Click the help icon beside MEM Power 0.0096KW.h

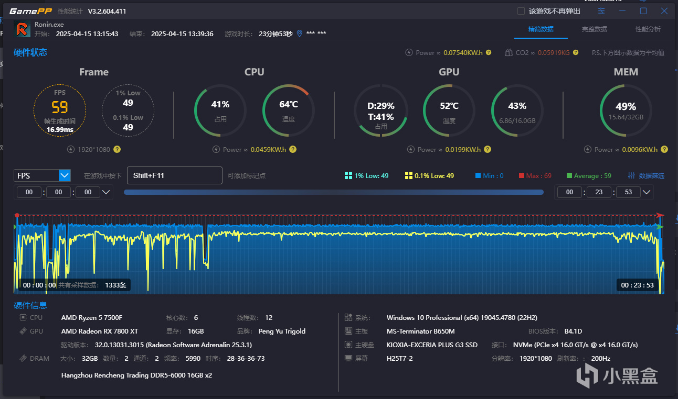coord(664,149)
